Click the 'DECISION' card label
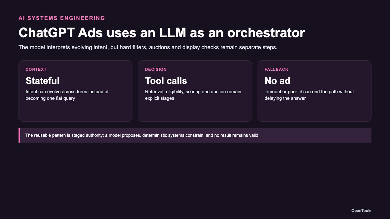390x219 pixels. [156, 69]
